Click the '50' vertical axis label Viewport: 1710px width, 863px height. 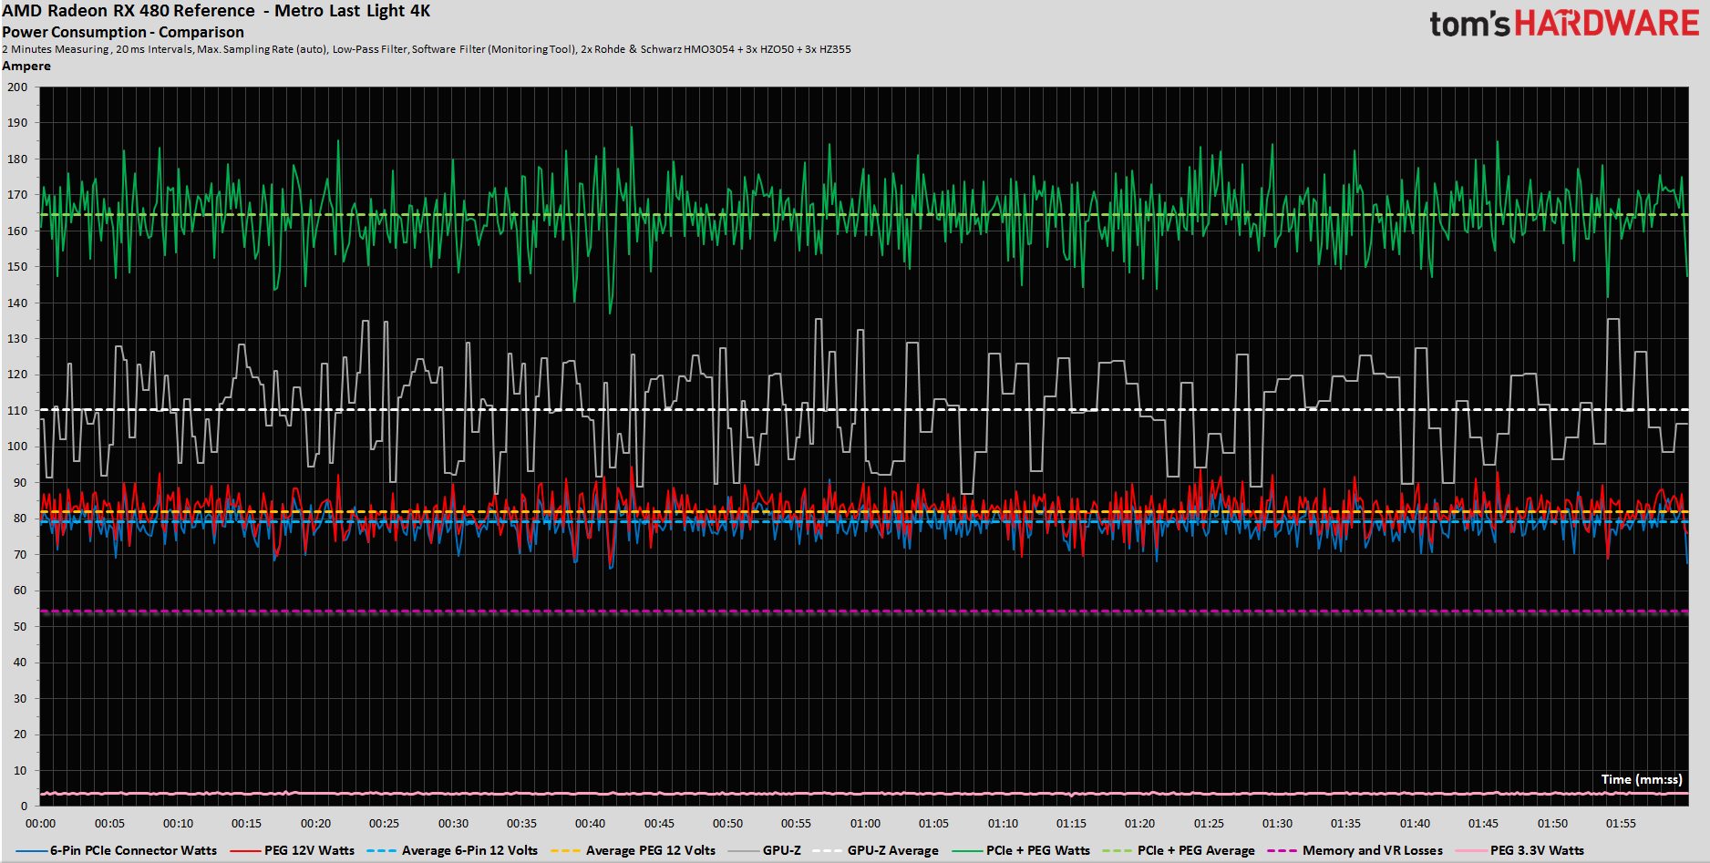click(20, 626)
